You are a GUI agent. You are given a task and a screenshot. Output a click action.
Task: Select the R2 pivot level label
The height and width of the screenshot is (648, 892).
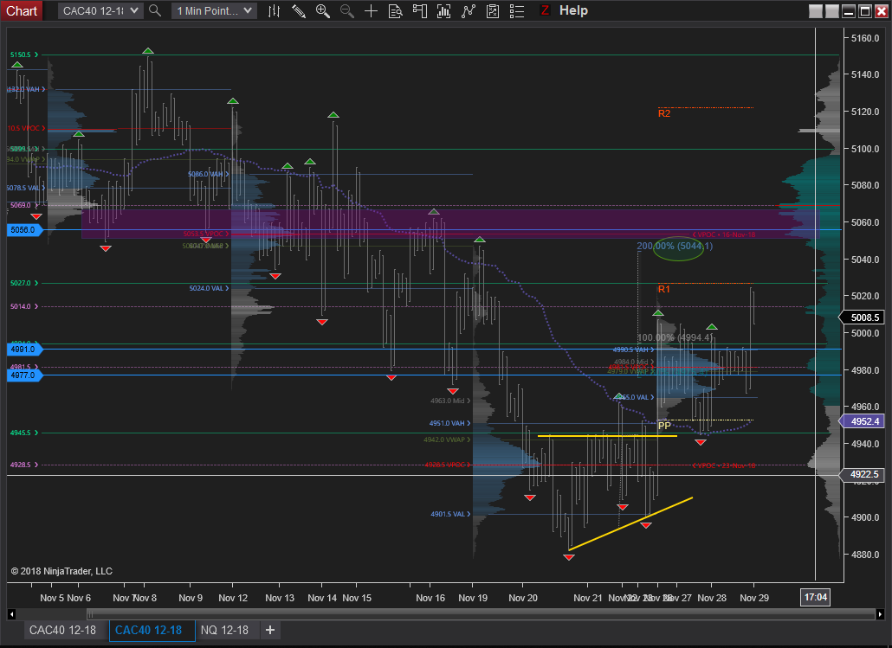664,113
